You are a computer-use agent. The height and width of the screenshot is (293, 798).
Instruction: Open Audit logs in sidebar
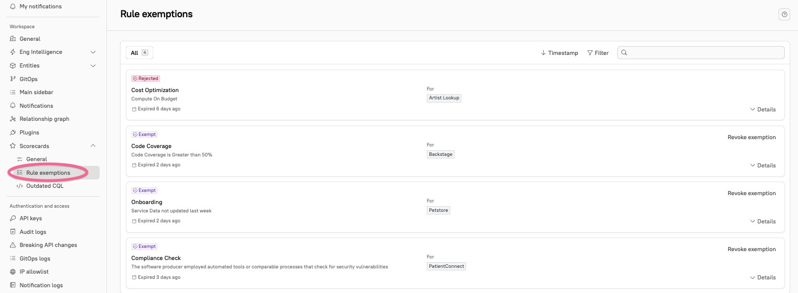[33, 232]
